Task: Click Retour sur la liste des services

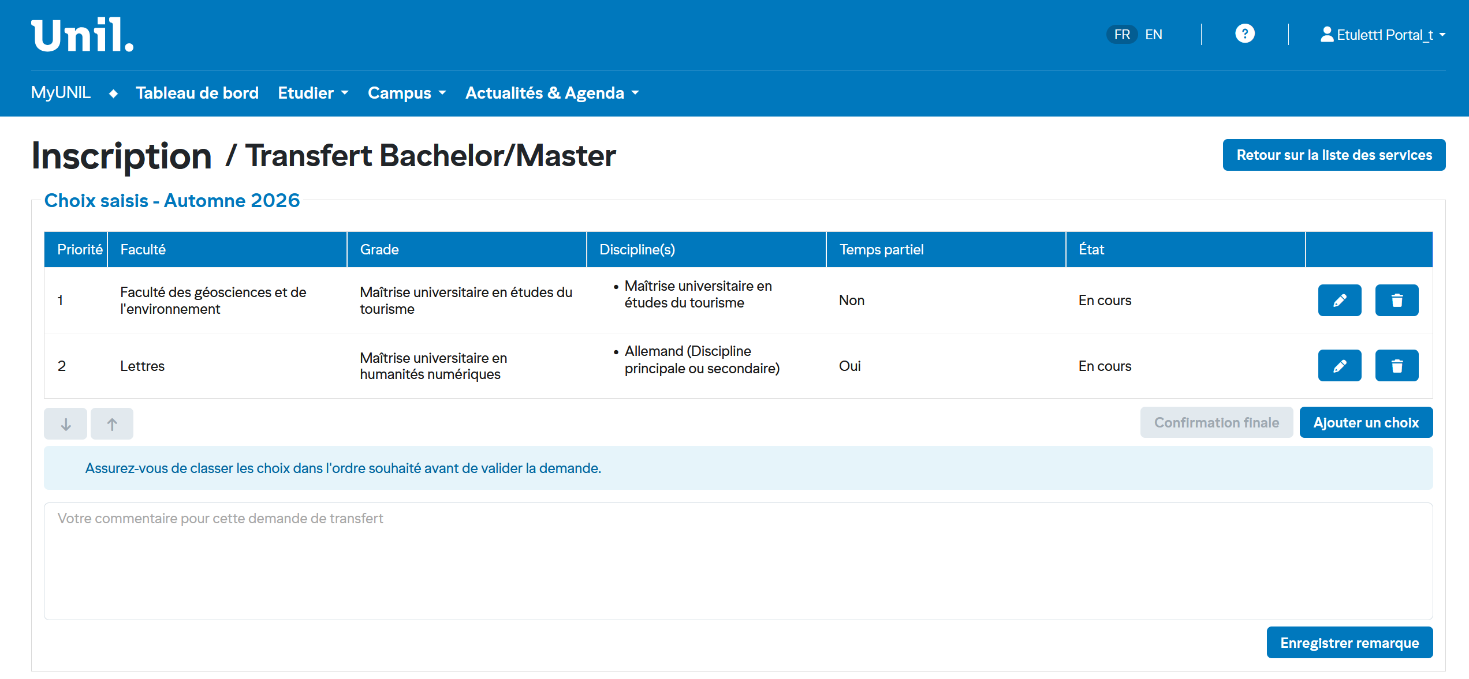Action: (x=1334, y=155)
